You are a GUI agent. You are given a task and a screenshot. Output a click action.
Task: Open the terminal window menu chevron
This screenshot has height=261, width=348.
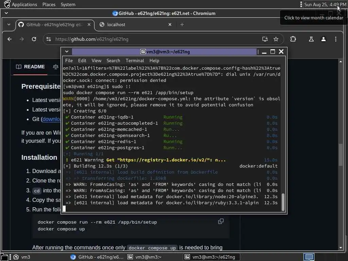click(67, 52)
